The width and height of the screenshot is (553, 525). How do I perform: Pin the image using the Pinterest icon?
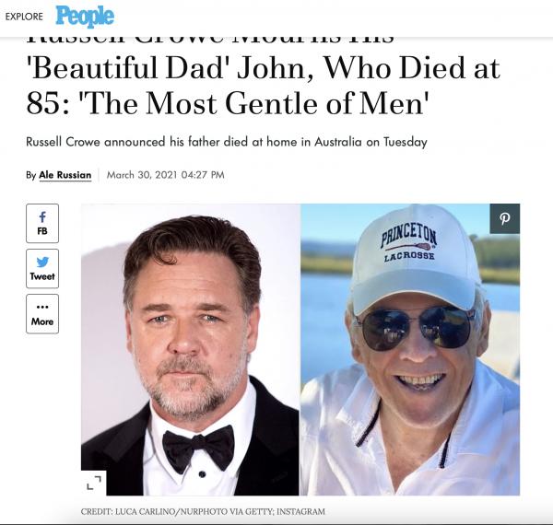[505, 218]
